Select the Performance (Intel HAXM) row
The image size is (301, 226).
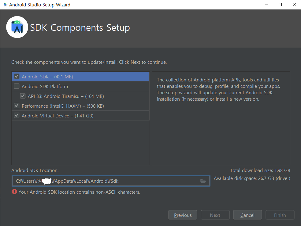pyautogui.click(x=80, y=106)
